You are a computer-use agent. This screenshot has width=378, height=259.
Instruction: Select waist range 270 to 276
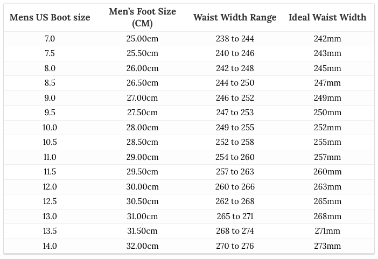(x=235, y=246)
